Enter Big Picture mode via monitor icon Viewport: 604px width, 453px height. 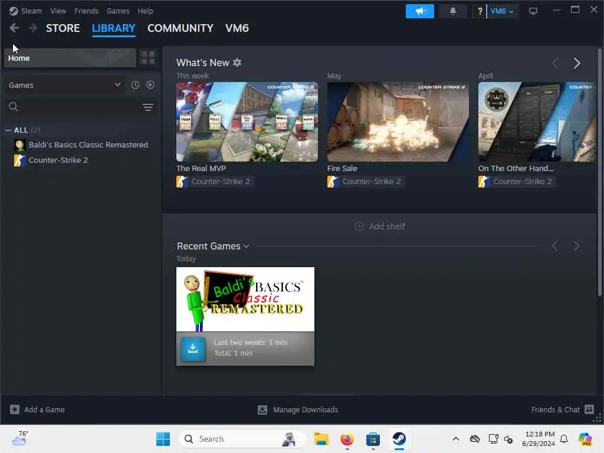pos(533,11)
